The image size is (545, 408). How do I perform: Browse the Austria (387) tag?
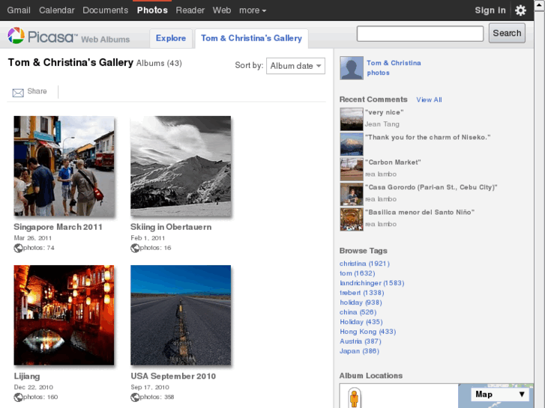coord(361,341)
